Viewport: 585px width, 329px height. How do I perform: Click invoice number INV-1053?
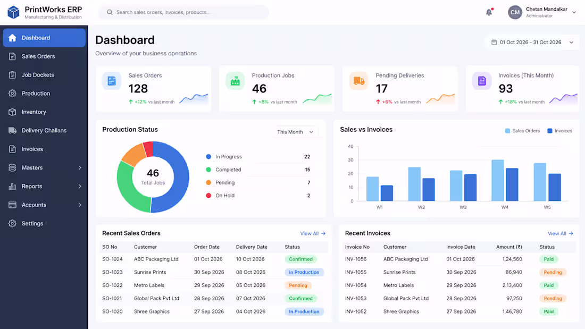click(x=356, y=298)
